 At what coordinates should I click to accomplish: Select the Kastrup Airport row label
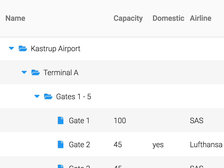(x=55, y=49)
